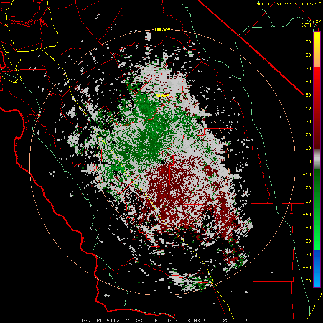
Task: Click the STORM RELATIVE VELOCITY caption text
Action: pyautogui.click(x=114, y=320)
